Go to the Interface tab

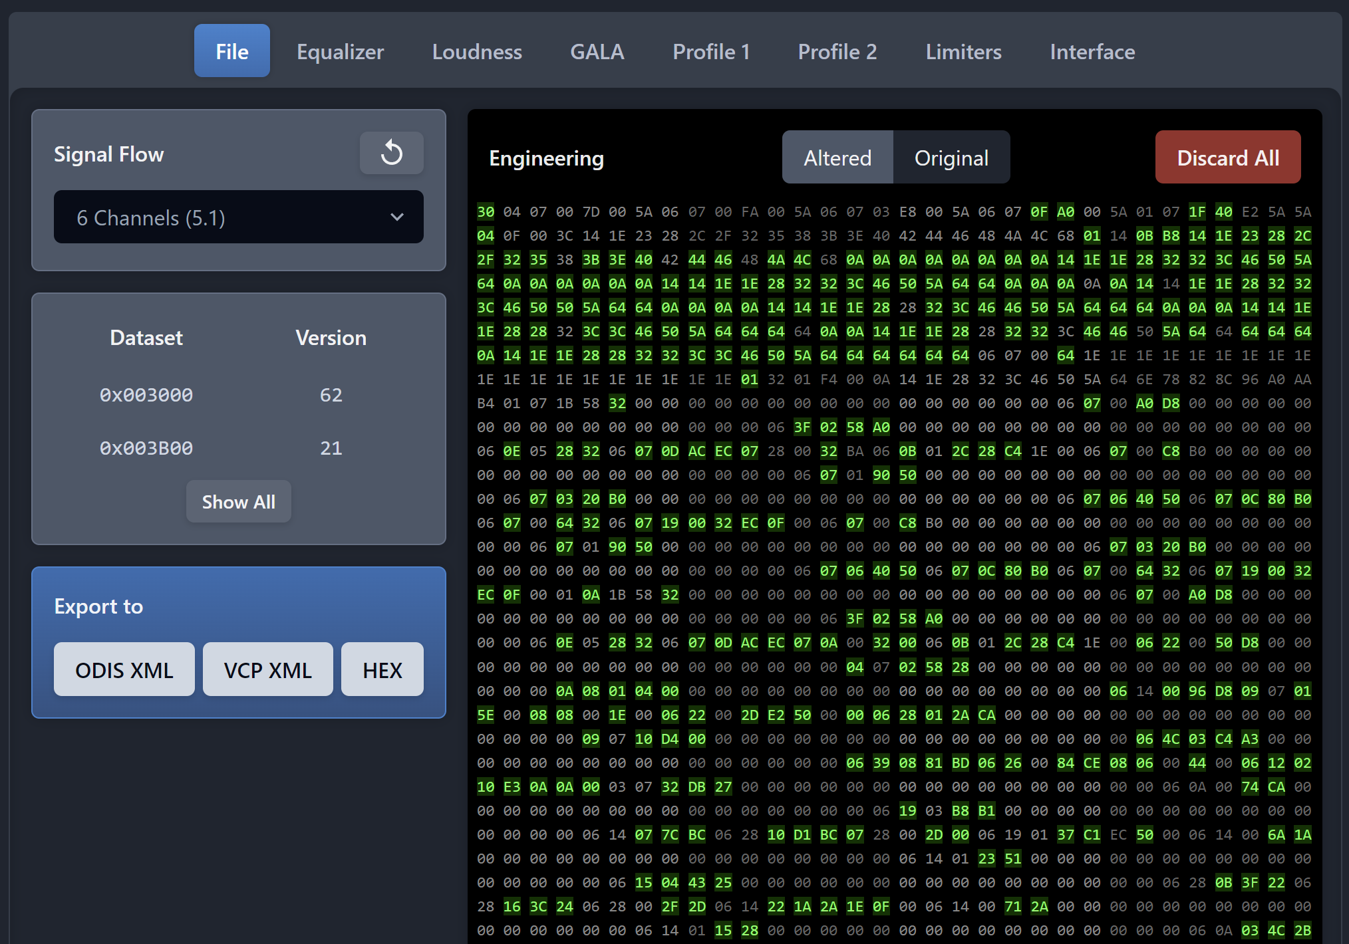click(x=1092, y=51)
